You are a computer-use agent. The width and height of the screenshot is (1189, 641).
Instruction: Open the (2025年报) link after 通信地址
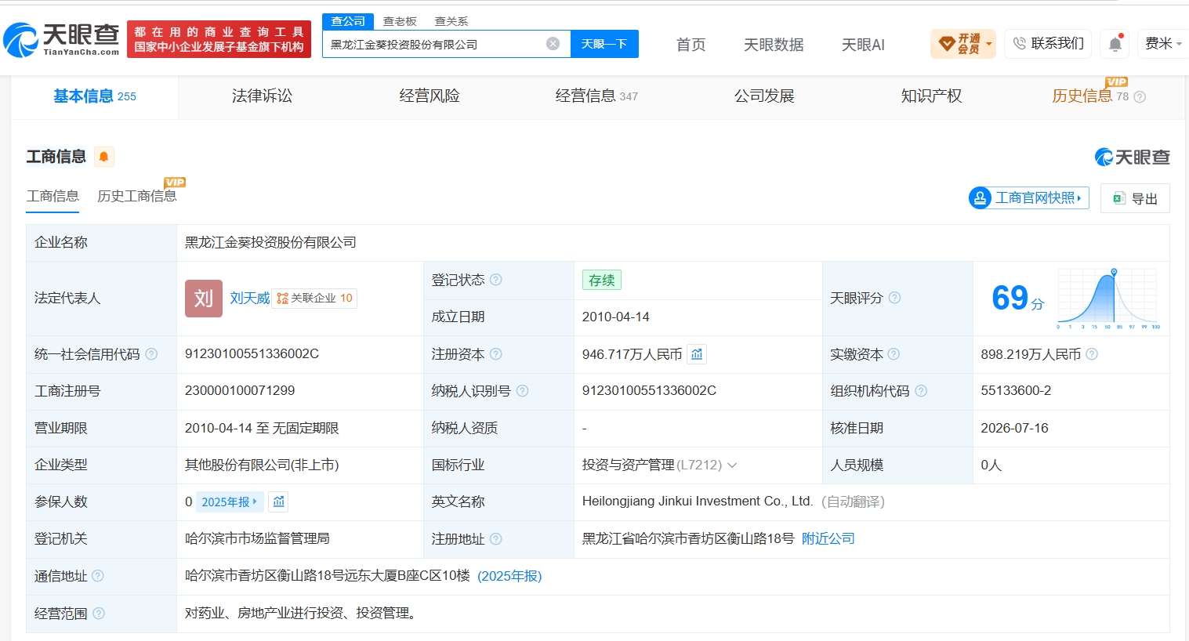509,576
